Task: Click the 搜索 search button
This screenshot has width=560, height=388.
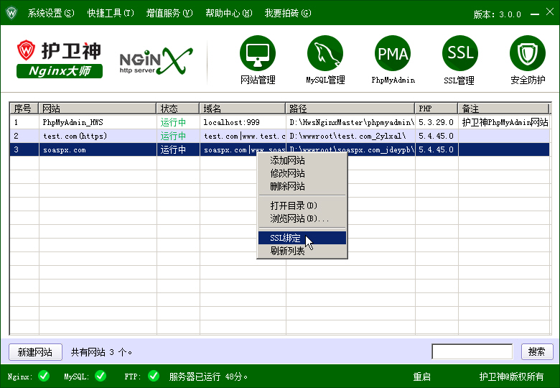Action: coord(536,351)
